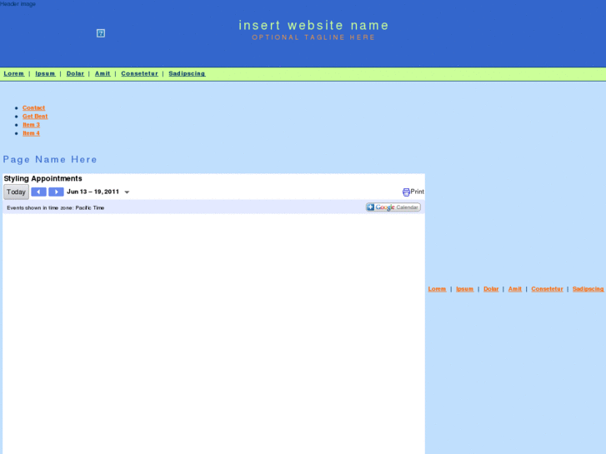Open the Get Bent sidebar link
This screenshot has width=606, height=454.
[35, 117]
